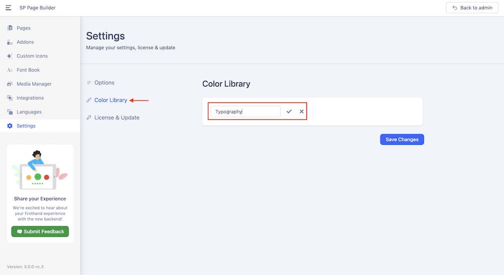Viewport: 504px width, 275px height.
Task: Click the Save Changes button
Action: pos(402,139)
